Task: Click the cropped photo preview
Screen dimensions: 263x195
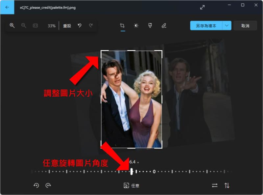Action: tap(131, 99)
